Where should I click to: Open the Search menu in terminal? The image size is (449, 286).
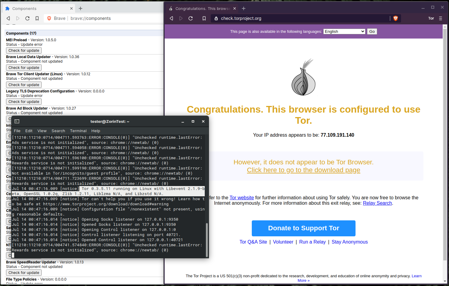click(x=58, y=131)
